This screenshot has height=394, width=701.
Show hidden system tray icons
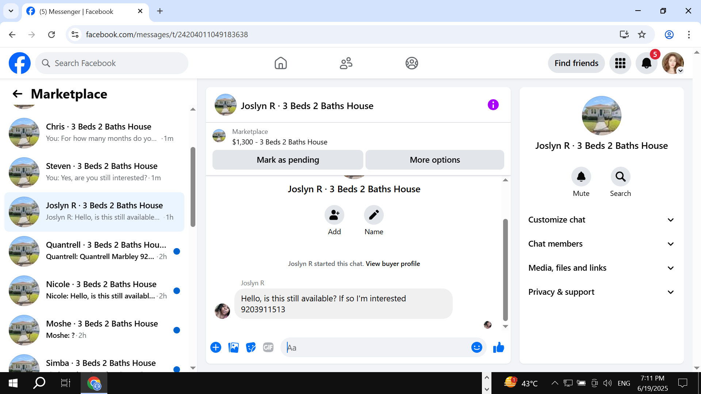555,383
